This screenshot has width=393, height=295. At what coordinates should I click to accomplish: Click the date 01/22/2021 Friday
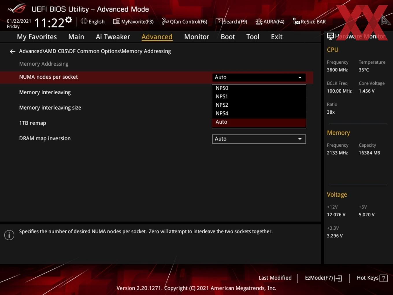point(19,24)
